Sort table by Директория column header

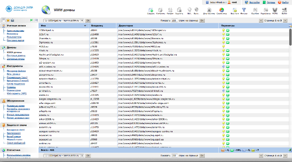coord(167,26)
